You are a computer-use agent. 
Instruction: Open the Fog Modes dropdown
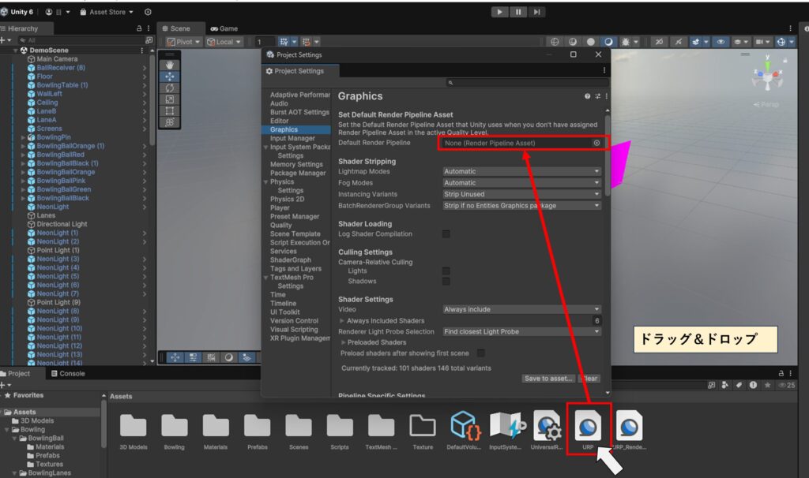click(x=521, y=182)
